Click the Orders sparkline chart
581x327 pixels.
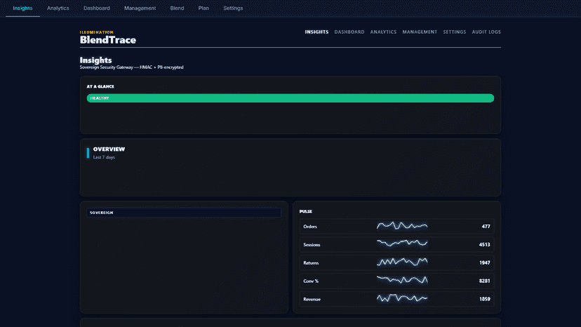tap(402, 225)
